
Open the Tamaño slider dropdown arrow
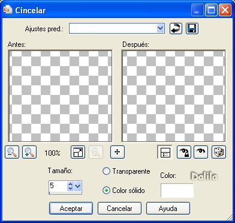click(x=78, y=186)
